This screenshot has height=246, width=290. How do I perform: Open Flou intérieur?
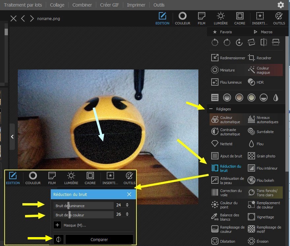click(263, 168)
